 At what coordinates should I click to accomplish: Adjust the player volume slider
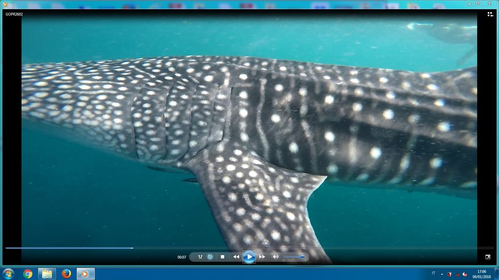click(x=294, y=257)
